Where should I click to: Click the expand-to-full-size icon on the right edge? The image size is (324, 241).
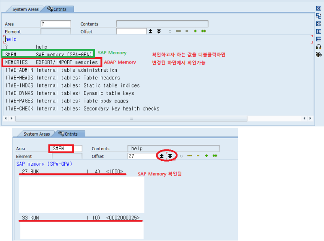318,23
